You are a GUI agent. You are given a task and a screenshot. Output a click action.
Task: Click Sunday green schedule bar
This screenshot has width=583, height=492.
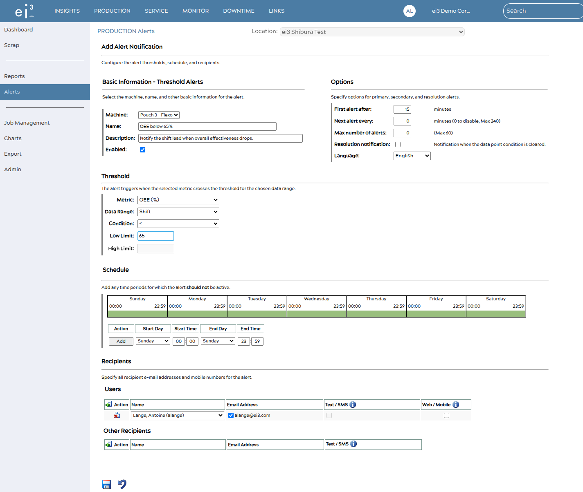[137, 314]
